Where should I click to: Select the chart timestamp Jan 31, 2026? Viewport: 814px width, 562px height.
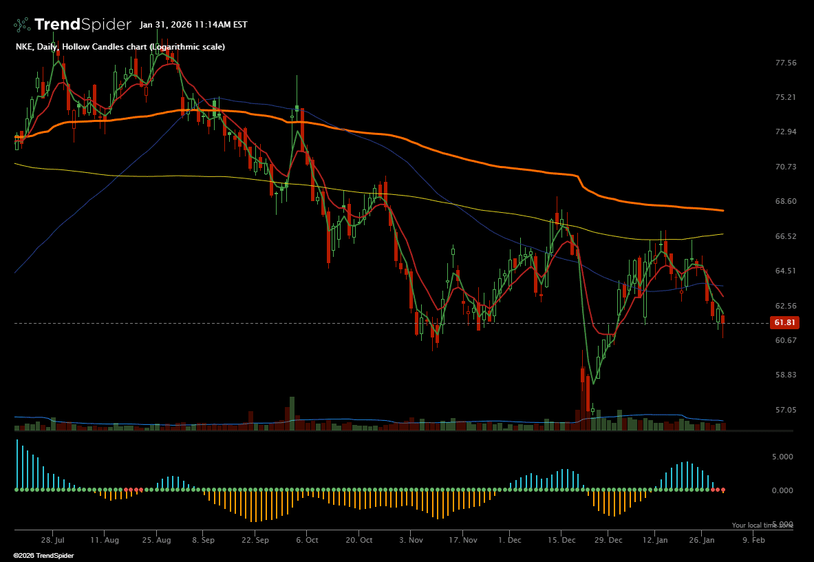click(x=193, y=25)
